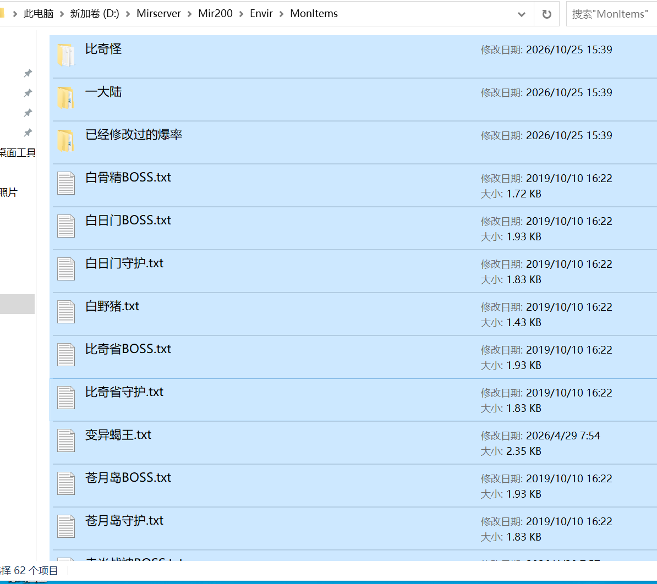Select 照片 in the navigation pane

coord(9,192)
